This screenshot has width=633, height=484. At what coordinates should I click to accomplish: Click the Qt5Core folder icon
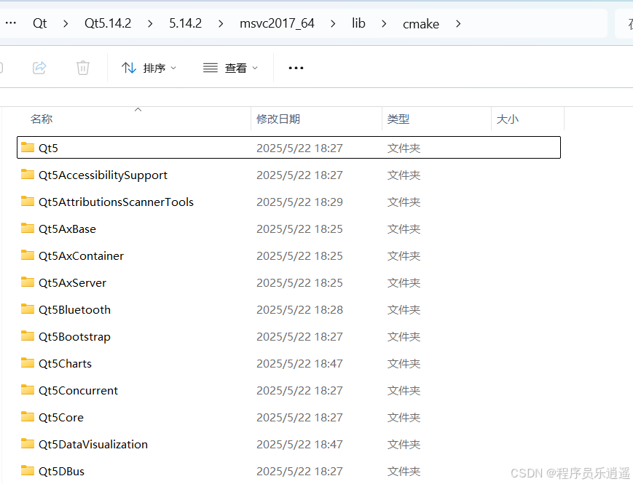pos(28,416)
